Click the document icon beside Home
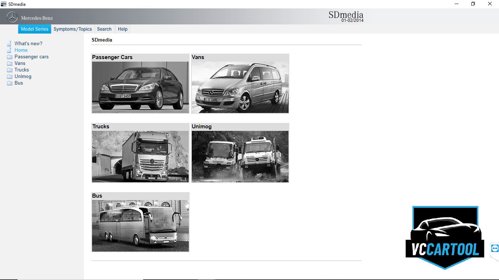 click(9, 50)
